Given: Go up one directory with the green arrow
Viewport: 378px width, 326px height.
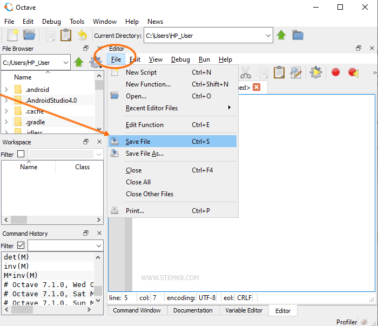Looking at the screenshot, I should tap(281, 36).
